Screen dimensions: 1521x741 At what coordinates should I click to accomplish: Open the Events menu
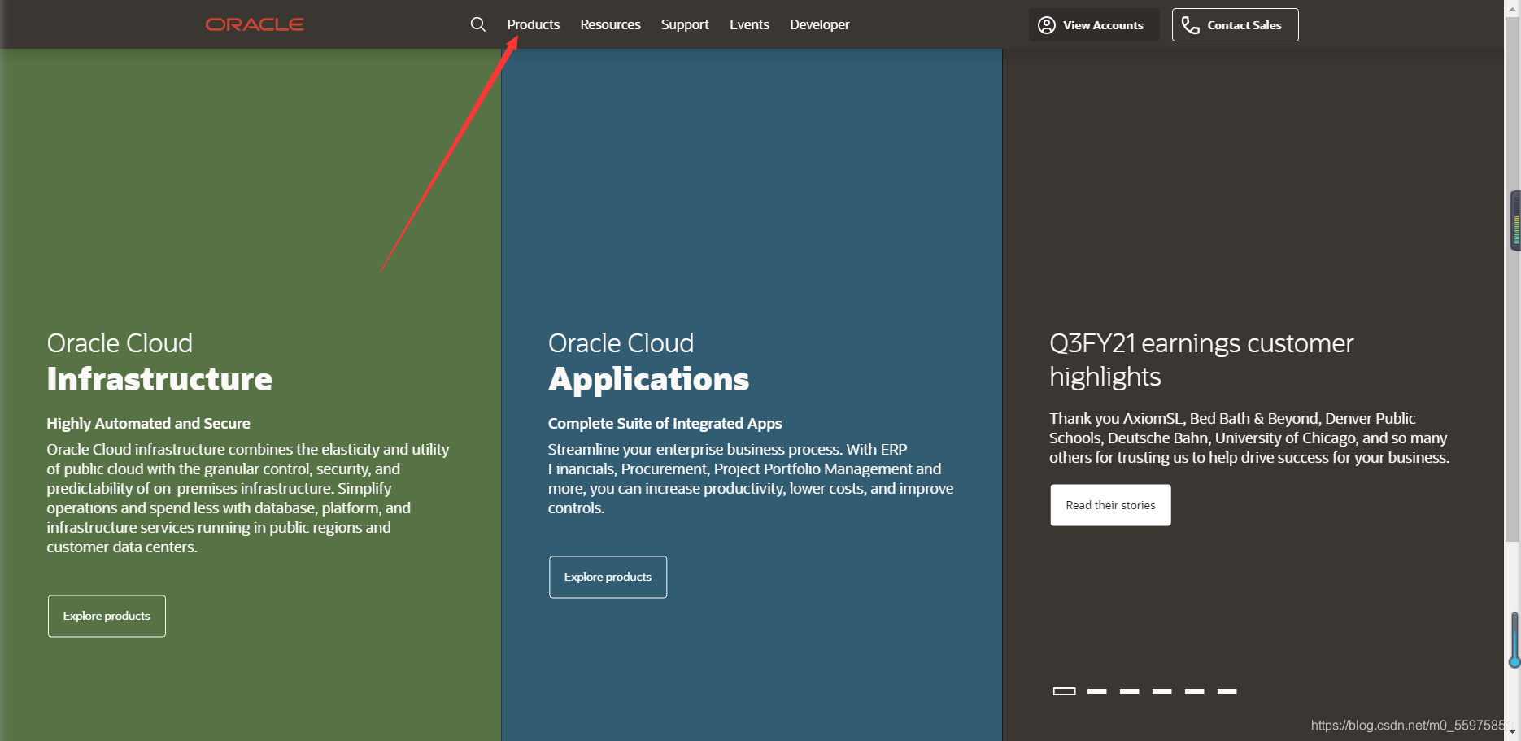[749, 24]
